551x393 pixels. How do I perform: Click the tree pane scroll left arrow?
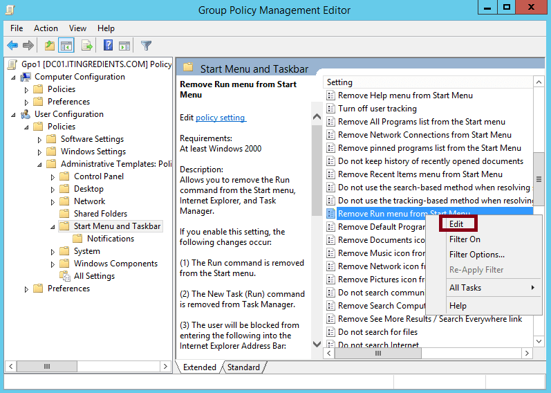pos(11,367)
